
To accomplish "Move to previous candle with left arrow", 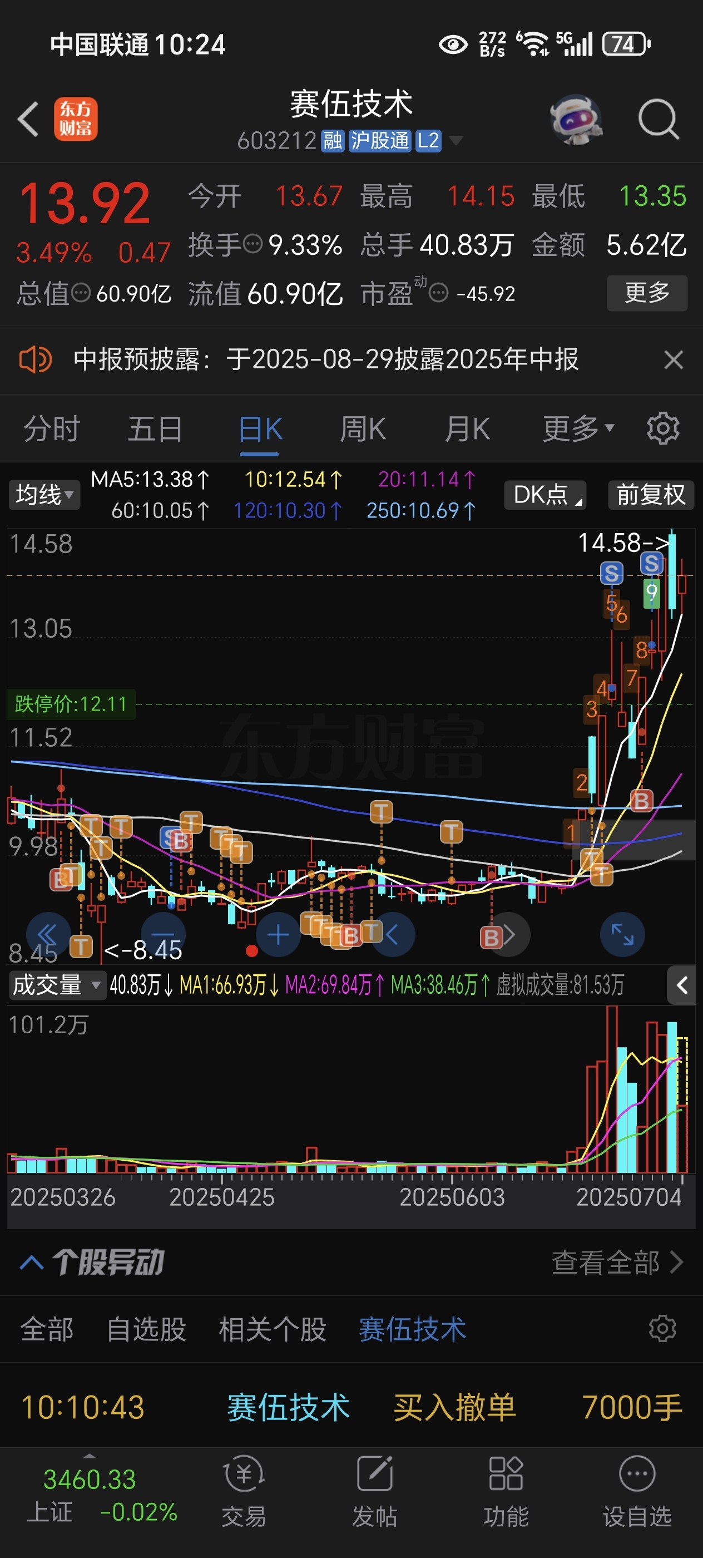I will pos(393,934).
